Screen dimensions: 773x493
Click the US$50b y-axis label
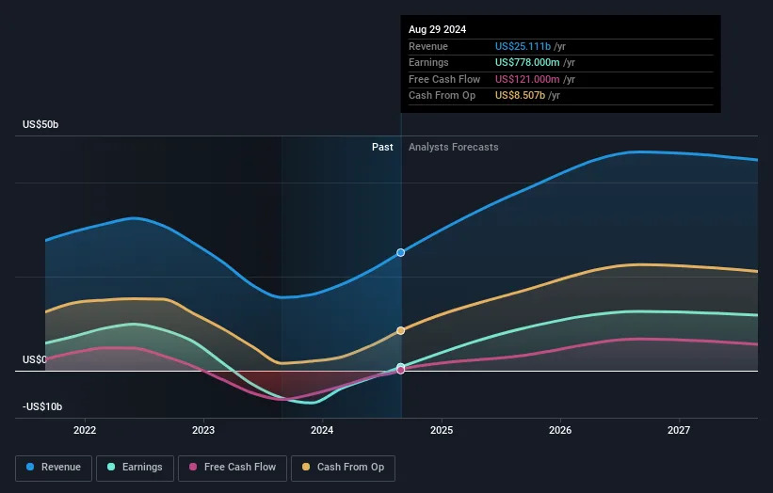(x=40, y=124)
